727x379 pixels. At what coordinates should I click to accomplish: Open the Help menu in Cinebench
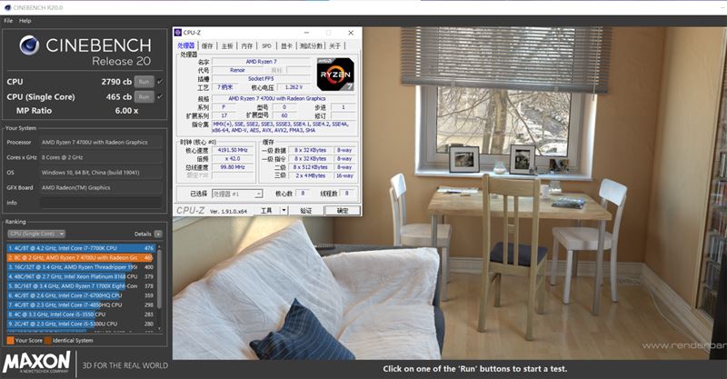[x=25, y=20]
